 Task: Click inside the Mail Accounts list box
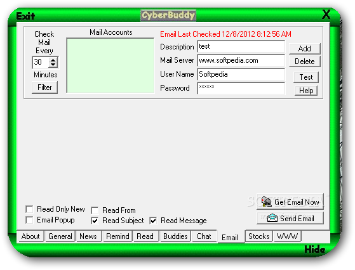click(x=111, y=65)
